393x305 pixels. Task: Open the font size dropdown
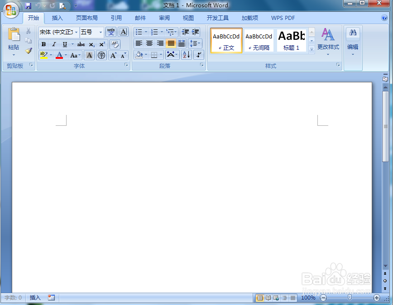pos(101,32)
